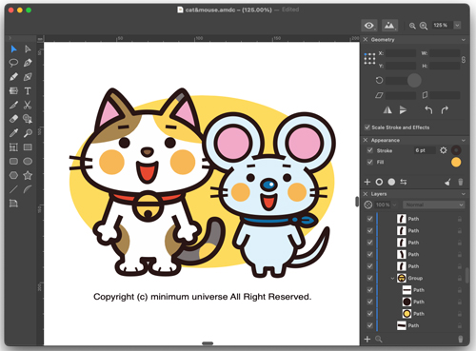The image size is (476, 351).
Task: Toggle Scale Stroke and Effects checkbox
Action: pyautogui.click(x=367, y=127)
